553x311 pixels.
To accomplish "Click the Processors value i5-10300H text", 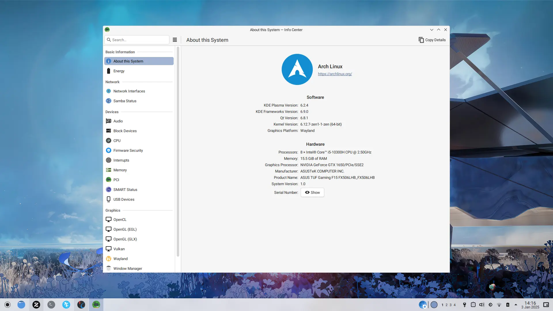I will point(336,152).
